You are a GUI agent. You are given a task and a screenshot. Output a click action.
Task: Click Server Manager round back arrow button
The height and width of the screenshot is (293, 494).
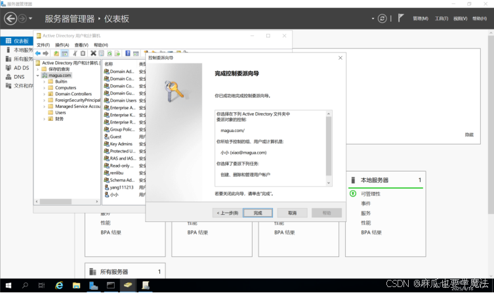point(10,18)
